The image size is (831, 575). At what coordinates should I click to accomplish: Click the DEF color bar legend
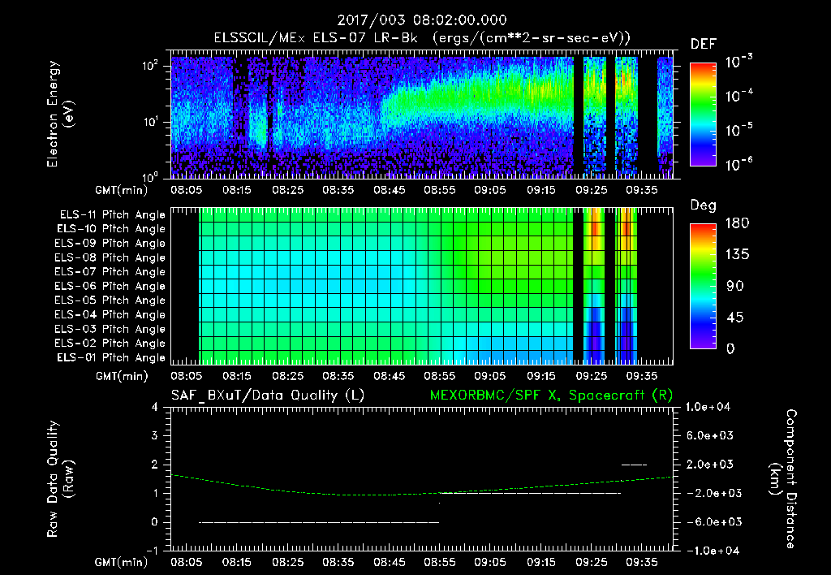[704, 114]
